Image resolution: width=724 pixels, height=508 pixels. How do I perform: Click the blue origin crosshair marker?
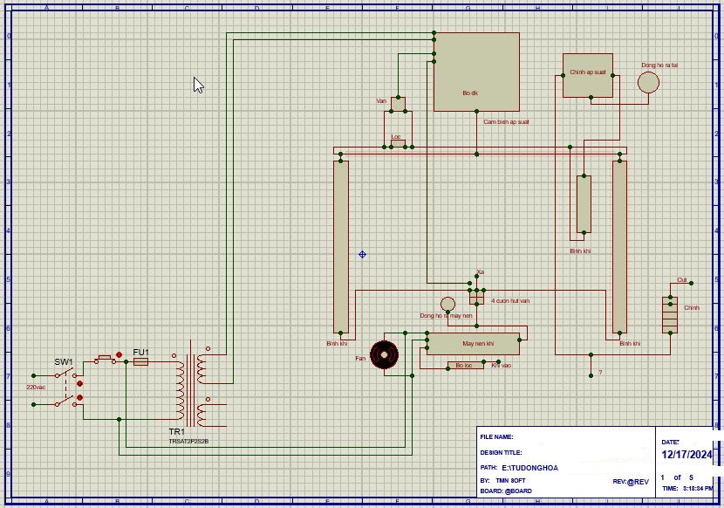[x=363, y=254]
